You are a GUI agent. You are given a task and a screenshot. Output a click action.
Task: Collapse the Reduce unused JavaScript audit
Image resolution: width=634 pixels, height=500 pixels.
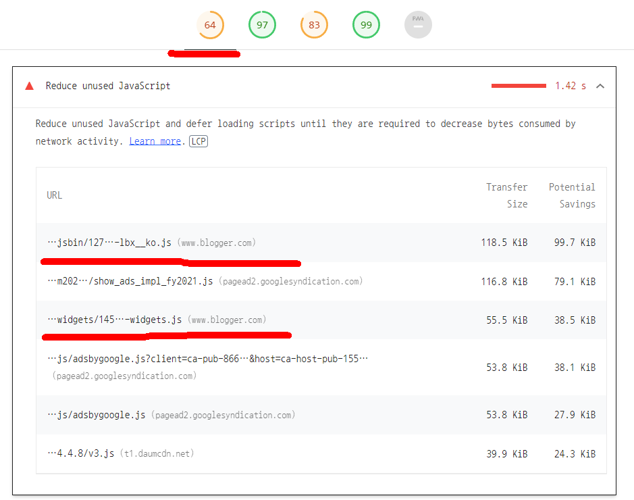(x=600, y=86)
